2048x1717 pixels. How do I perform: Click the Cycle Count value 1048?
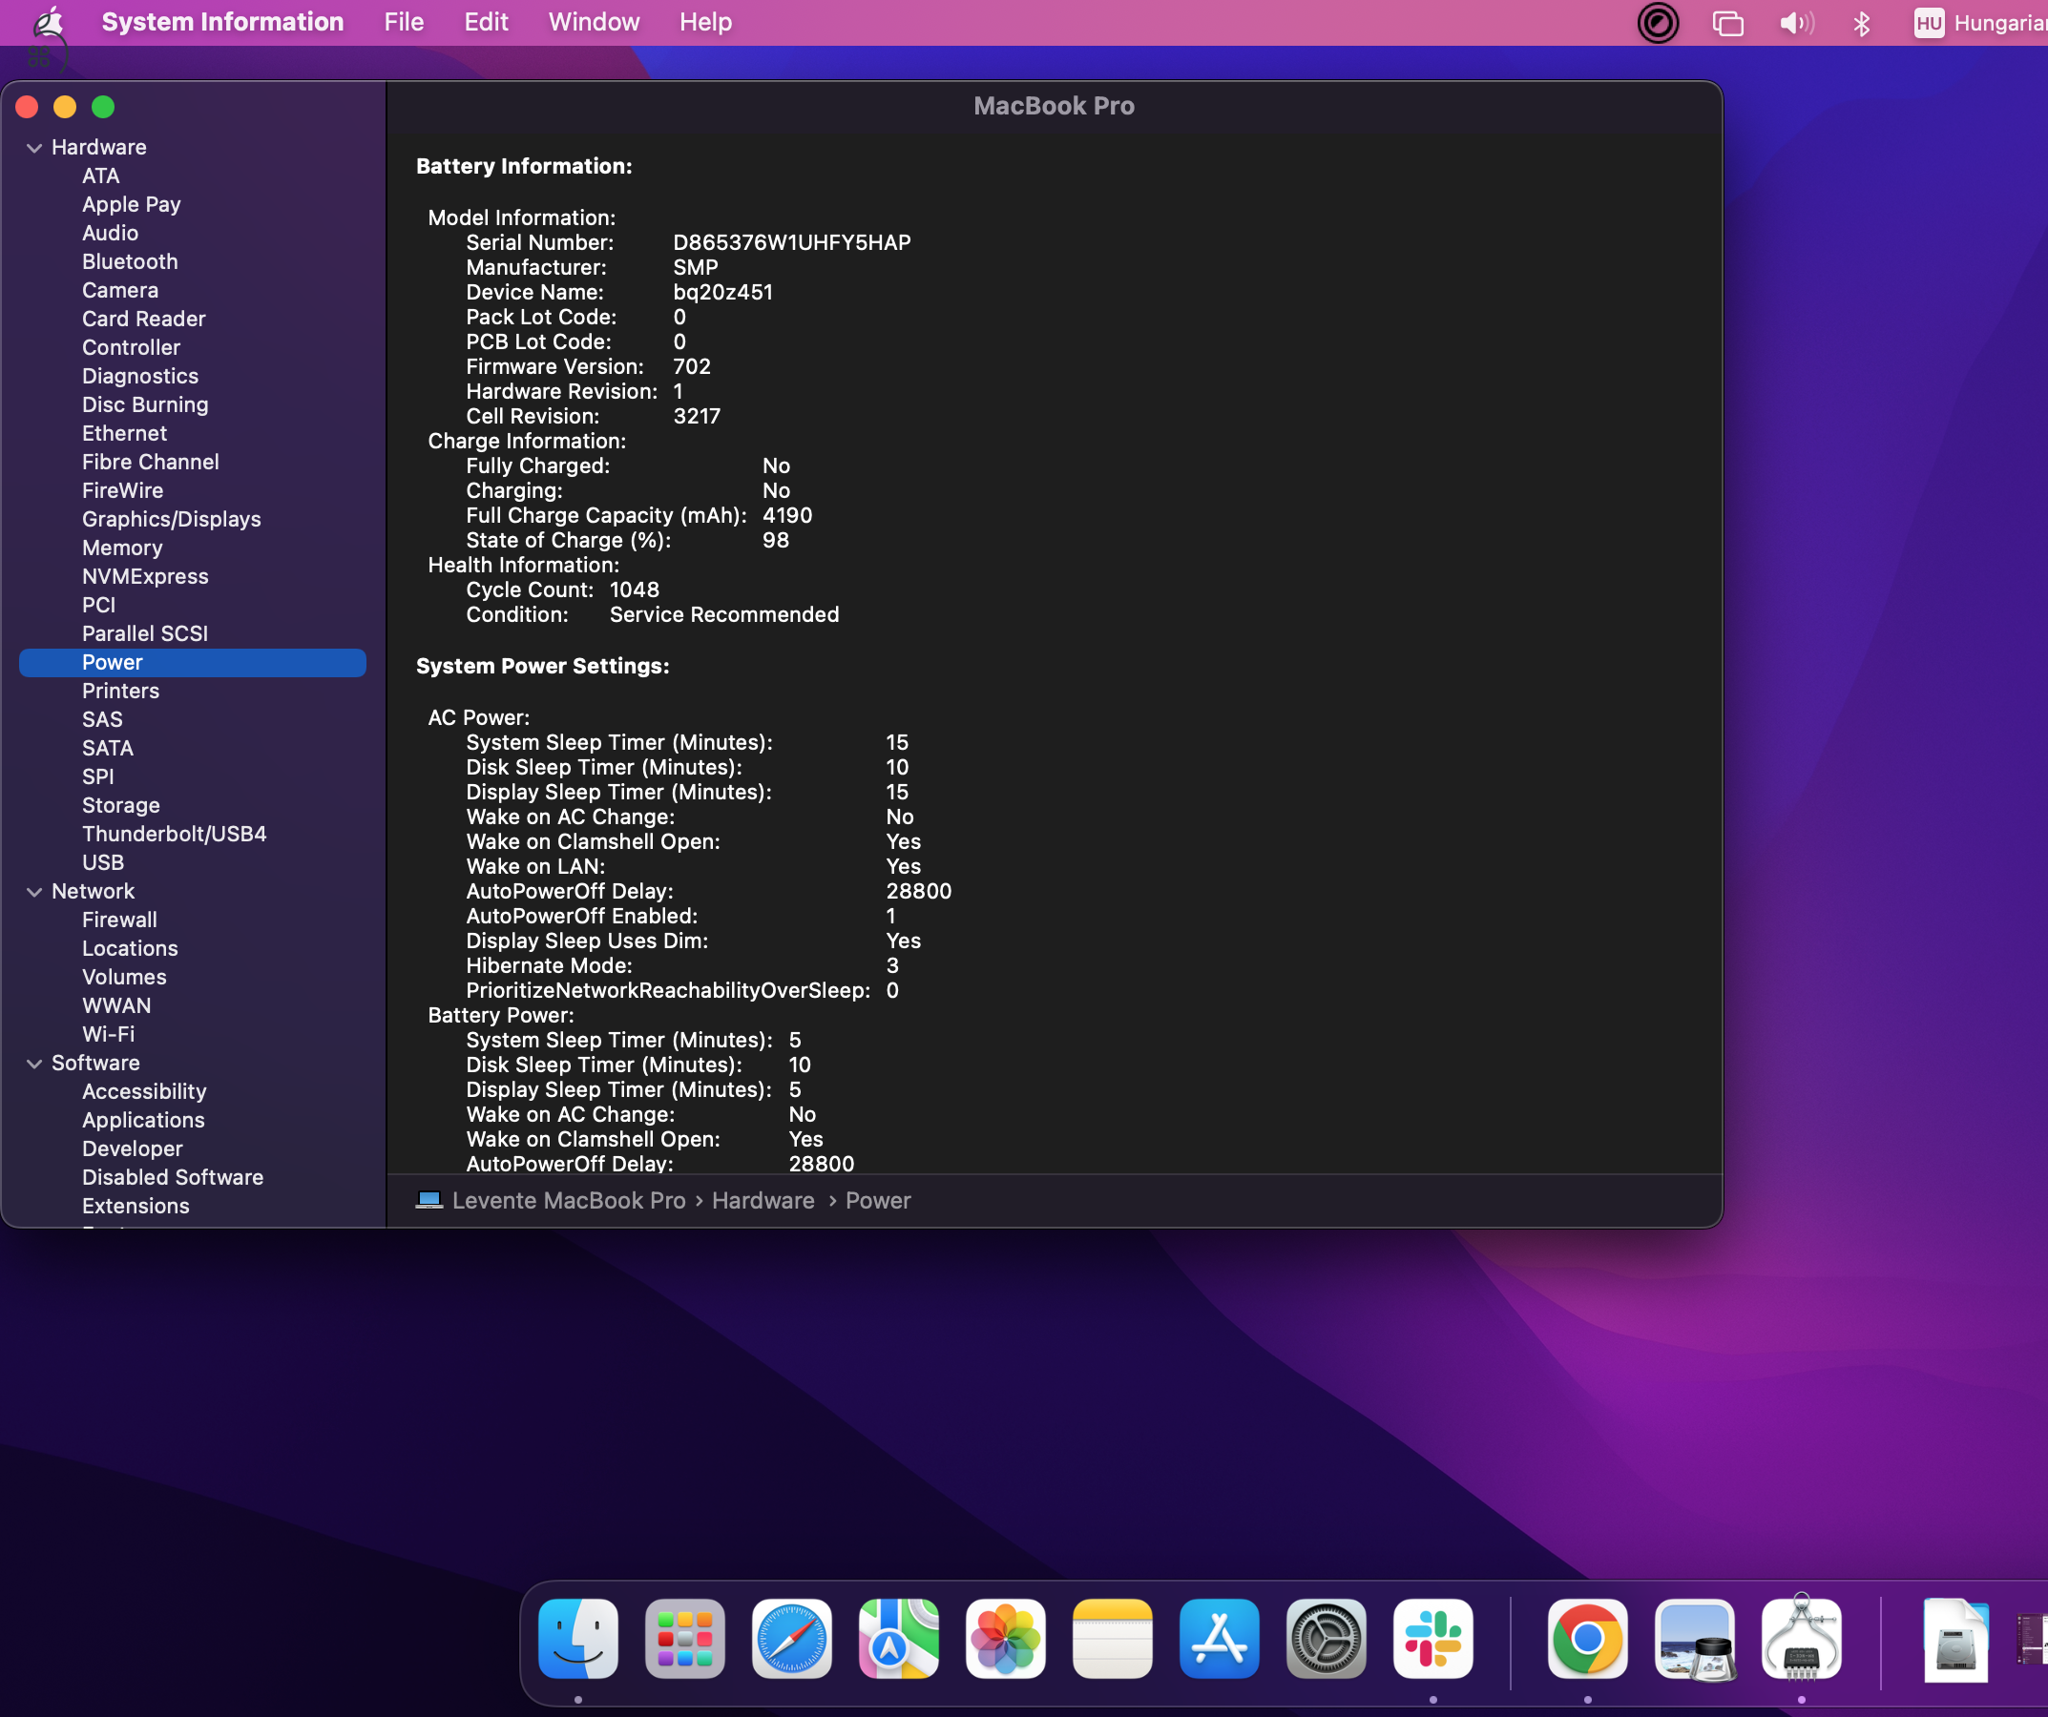coord(634,590)
